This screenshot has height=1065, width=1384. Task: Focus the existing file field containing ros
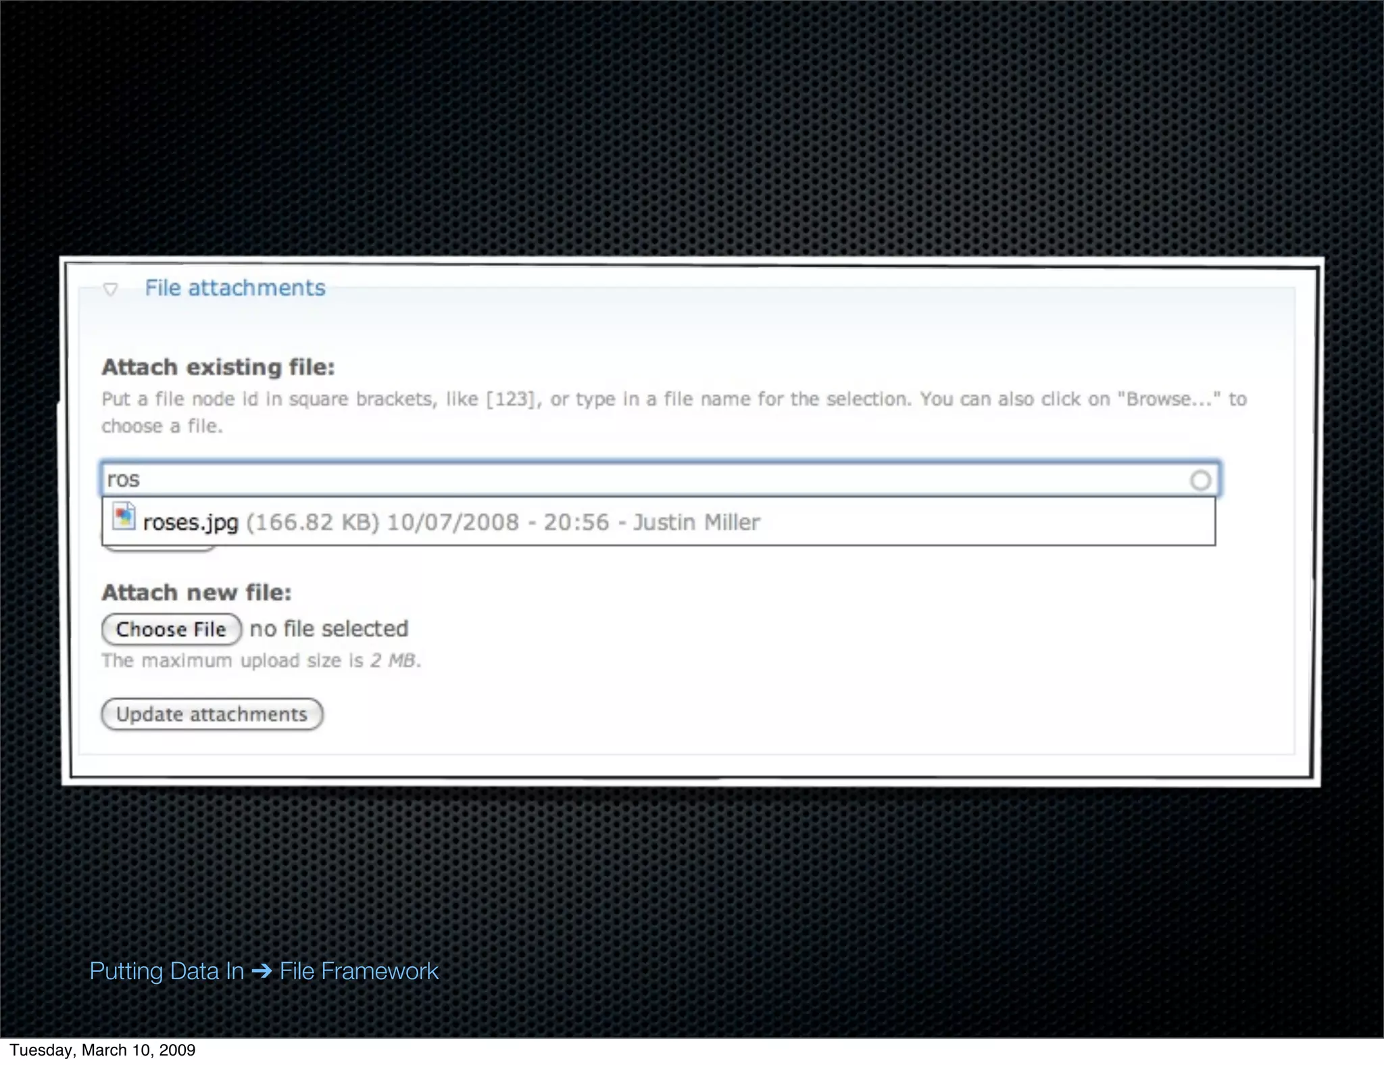point(660,479)
